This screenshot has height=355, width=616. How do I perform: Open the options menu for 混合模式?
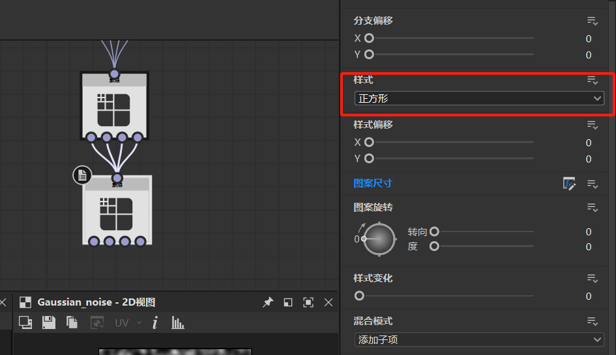593,322
